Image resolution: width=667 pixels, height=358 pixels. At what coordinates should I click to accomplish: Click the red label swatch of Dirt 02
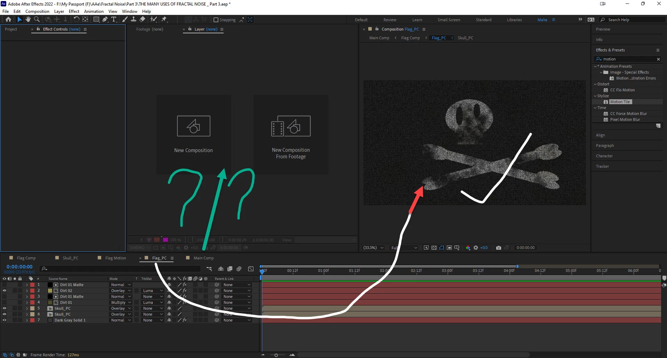click(32, 291)
